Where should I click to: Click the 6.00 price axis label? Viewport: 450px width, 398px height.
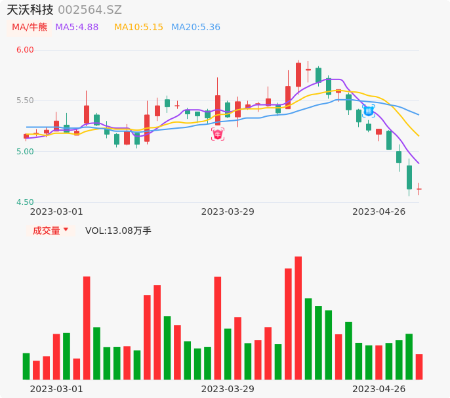(x=25, y=50)
